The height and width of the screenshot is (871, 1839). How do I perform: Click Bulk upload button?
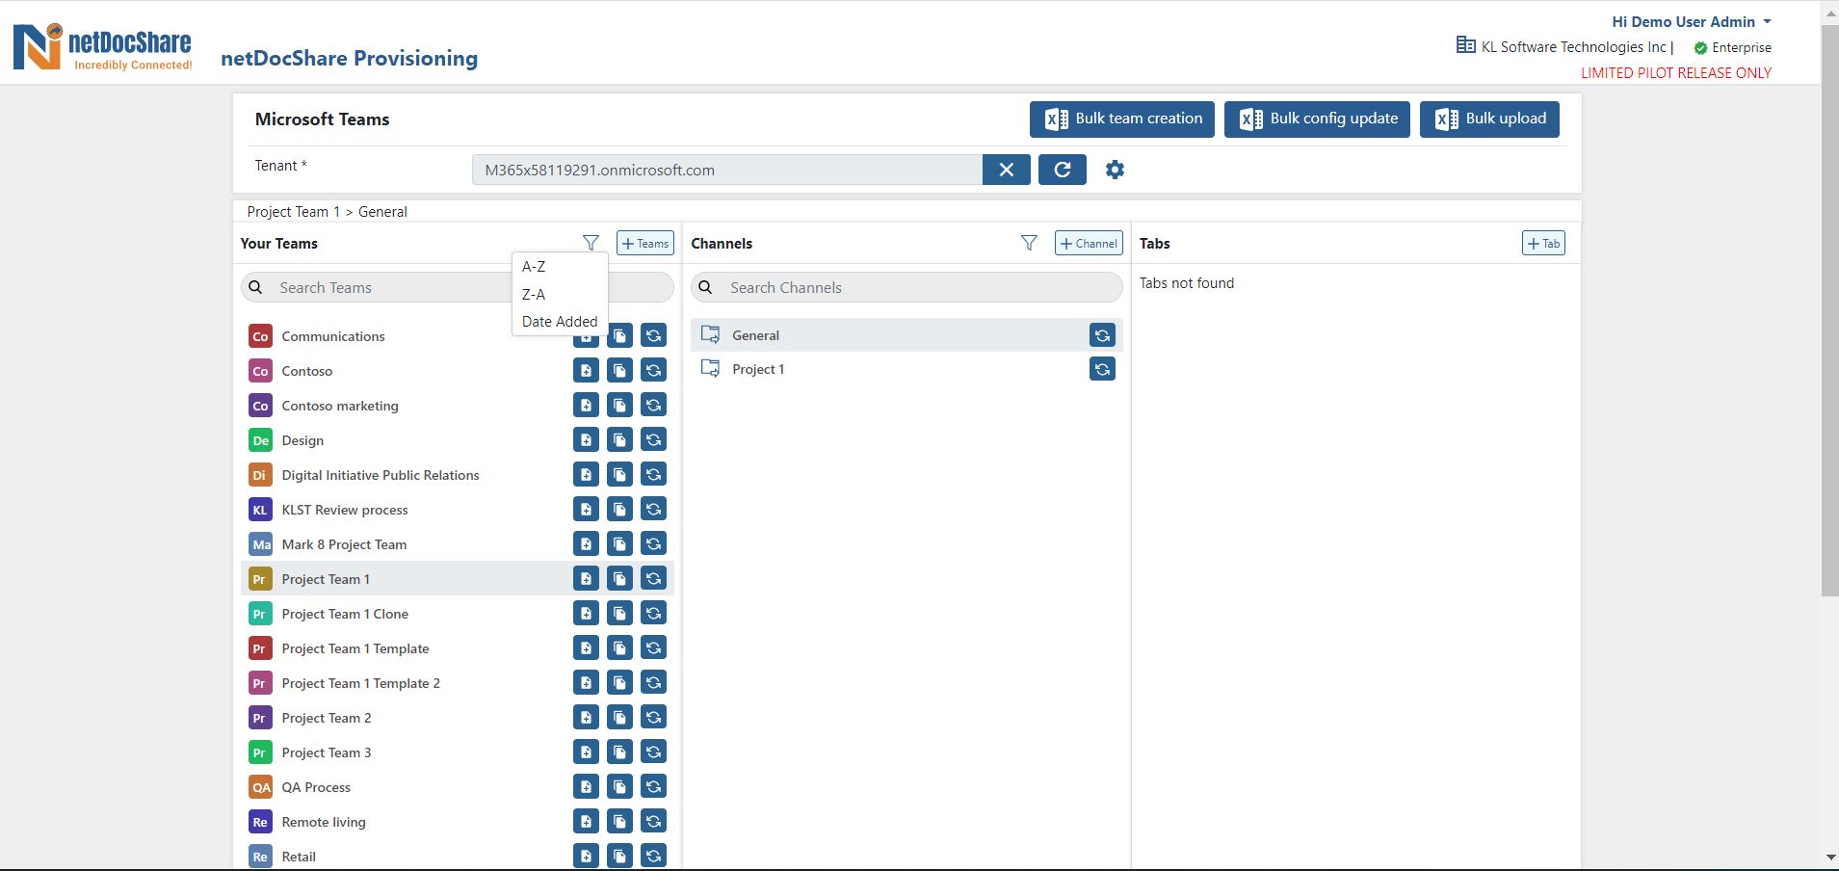[1489, 119]
